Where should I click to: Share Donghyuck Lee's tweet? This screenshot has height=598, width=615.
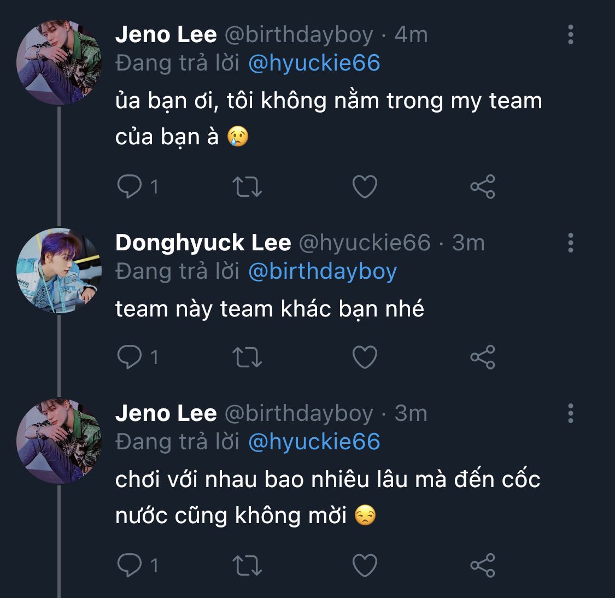click(x=482, y=357)
